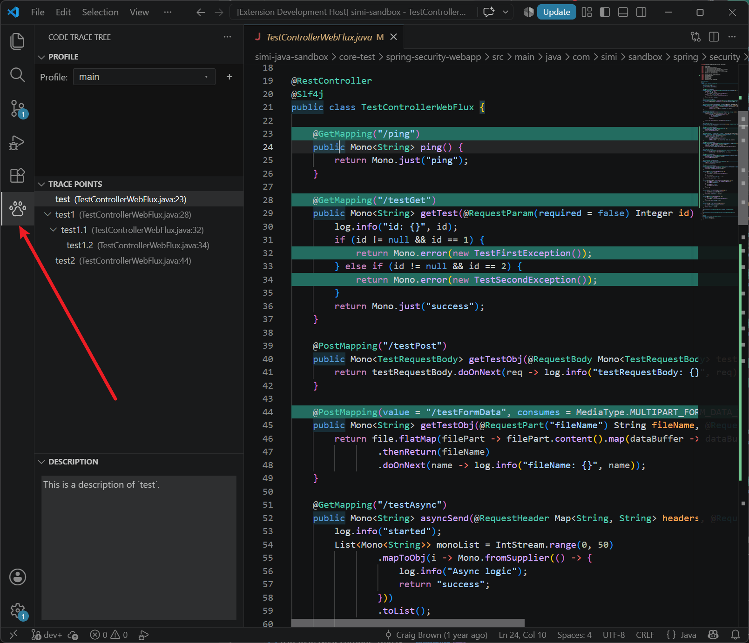Select the test2 trace point row
Viewport: 749px width, 643px height.
point(139,260)
